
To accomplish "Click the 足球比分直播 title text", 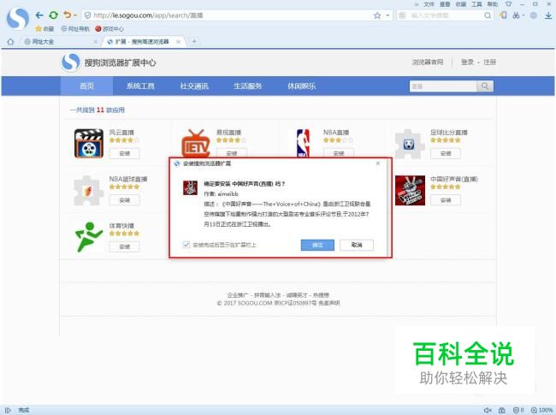I will tap(449, 133).
